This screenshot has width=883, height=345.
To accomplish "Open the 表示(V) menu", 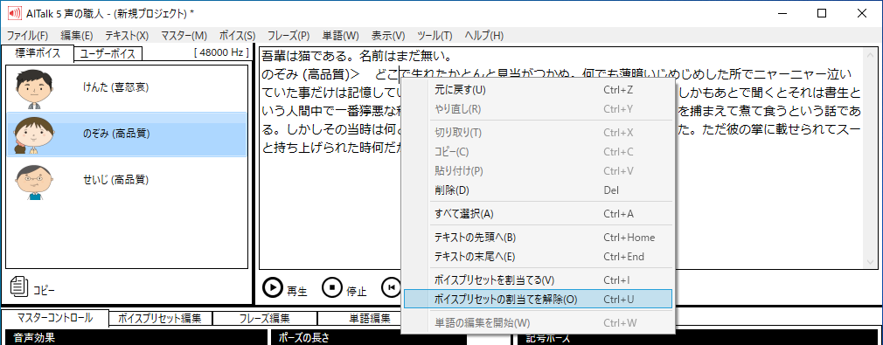I will click(388, 36).
